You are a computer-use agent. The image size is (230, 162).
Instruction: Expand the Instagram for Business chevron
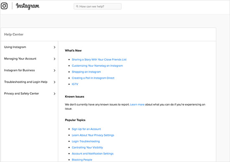[x=54, y=71]
